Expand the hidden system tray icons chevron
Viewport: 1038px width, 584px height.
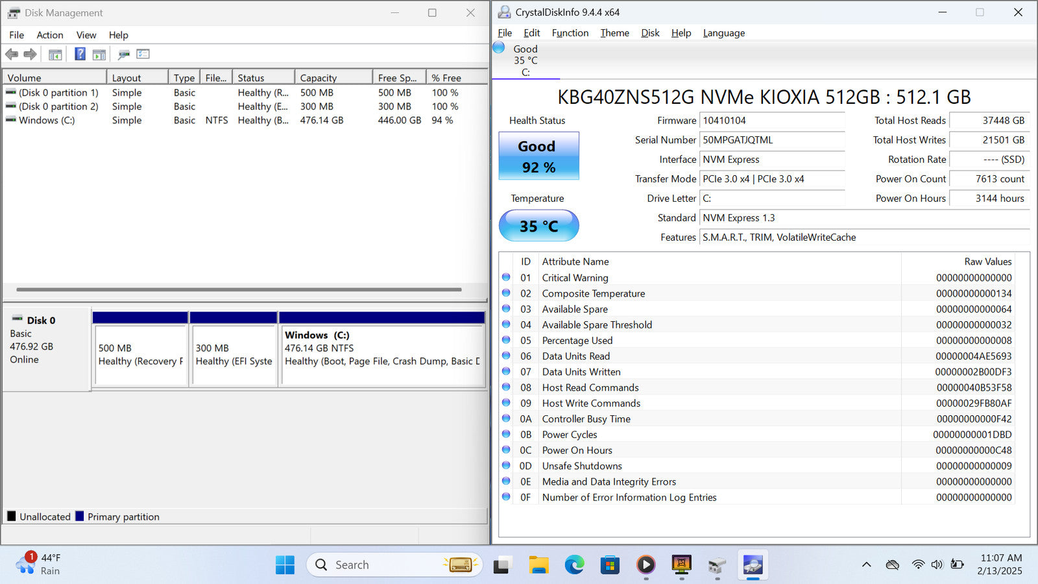tap(866, 565)
